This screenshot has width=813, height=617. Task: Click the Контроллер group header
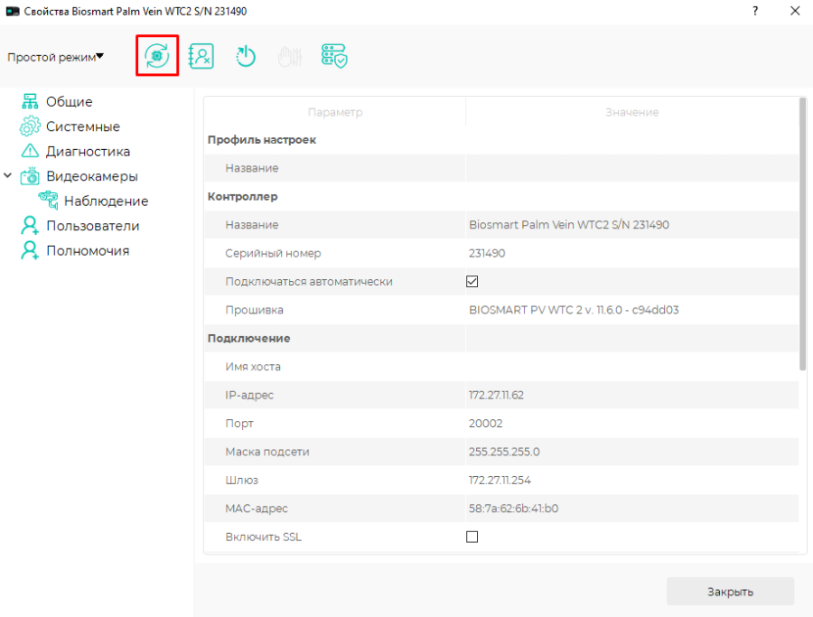click(x=243, y=197)
